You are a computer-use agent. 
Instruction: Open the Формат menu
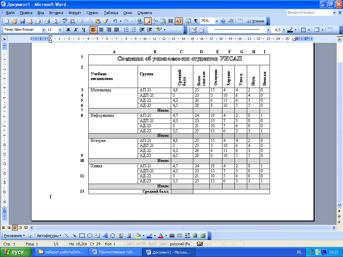(75, 13)
